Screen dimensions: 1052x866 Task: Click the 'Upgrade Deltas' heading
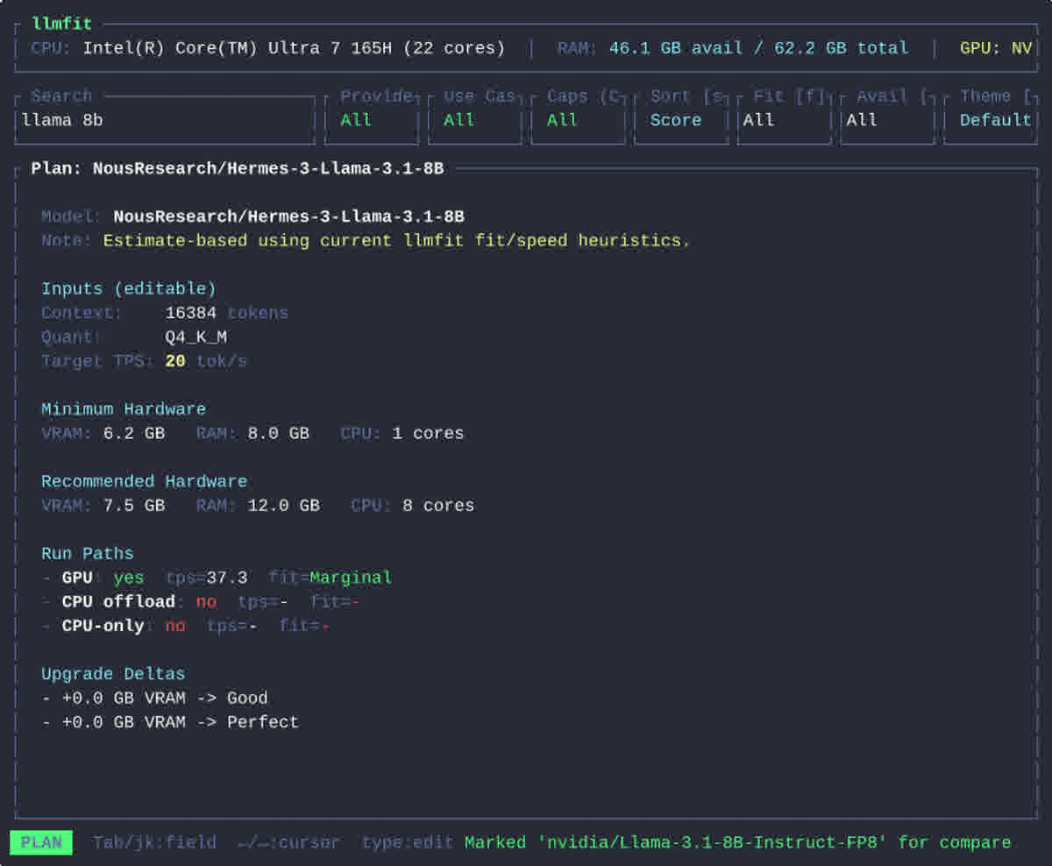(x=113, y=674)
